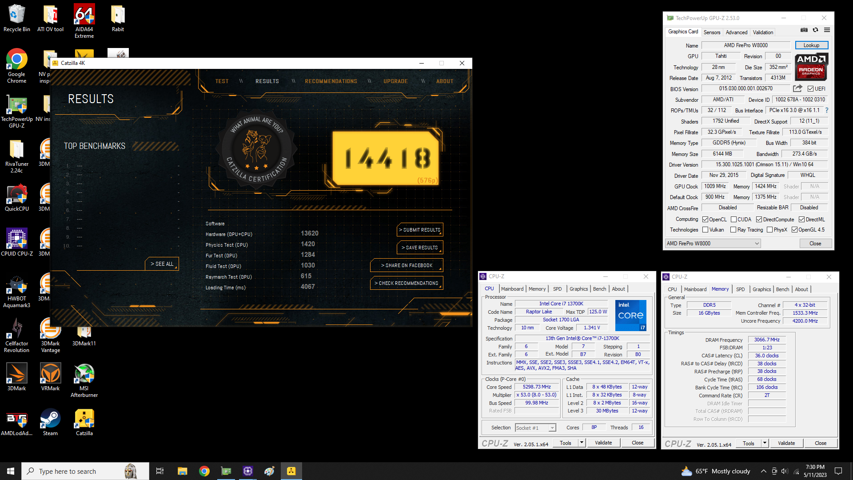Open the UPGRADE tab in Catzilla

tap(395, 81)
